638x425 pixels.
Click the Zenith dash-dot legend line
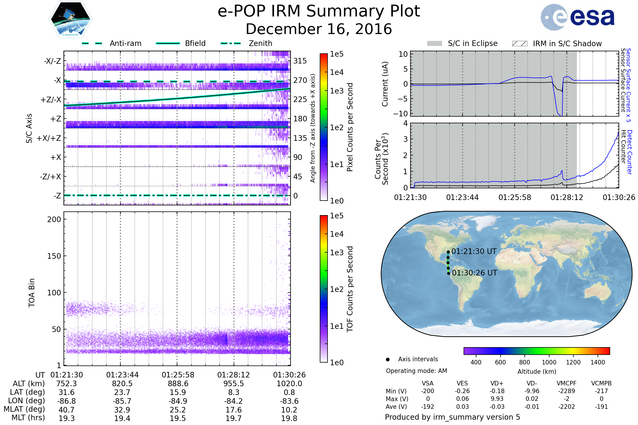pyautogui.click(x=230, y=43)
